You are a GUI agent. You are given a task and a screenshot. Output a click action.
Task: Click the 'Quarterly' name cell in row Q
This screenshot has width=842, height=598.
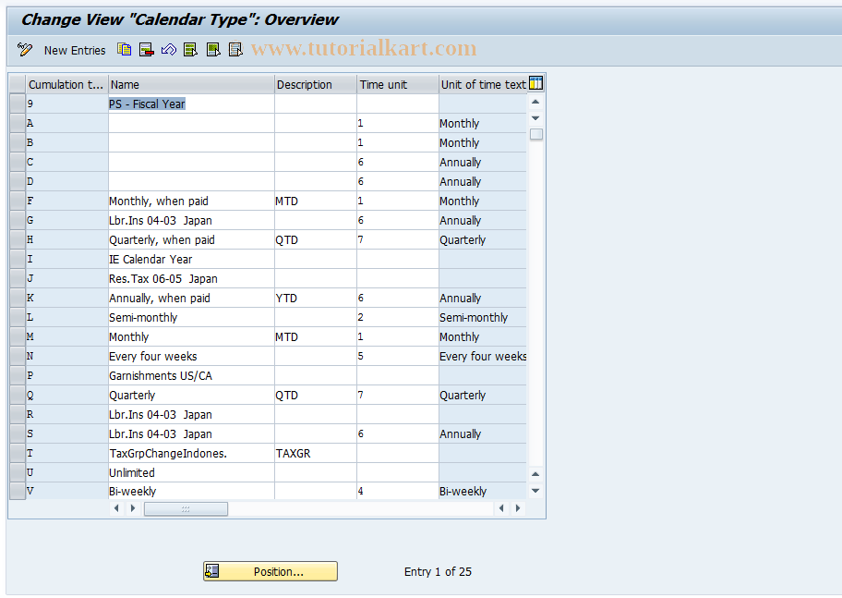tap(191, 395)
